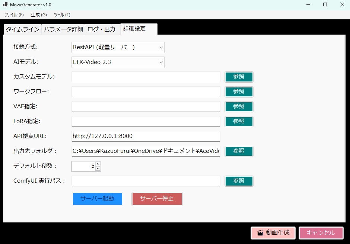Increase デフォルト秒数 with up arrow
The width and height of the screenshot is (350, 244).
point(98,164)
